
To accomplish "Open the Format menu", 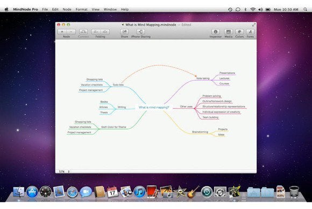I will (81, 9).
